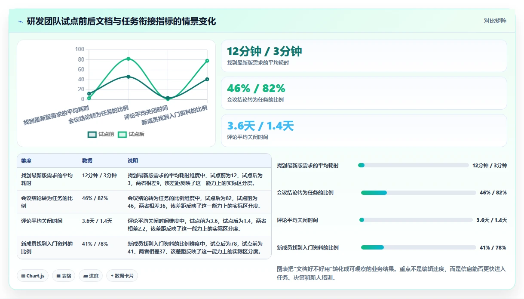
Task: Open the 46% / 82% data card
Action: click(x=364, y=93)
